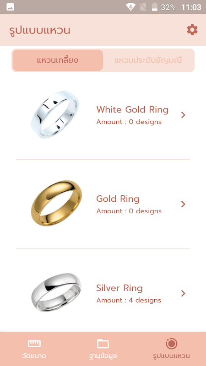The width and height of the screenshot is (206, 366).
Task: Open settings via the gear icon
Action: [192, 30]
